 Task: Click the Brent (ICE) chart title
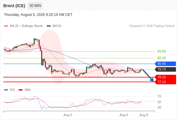14,6
